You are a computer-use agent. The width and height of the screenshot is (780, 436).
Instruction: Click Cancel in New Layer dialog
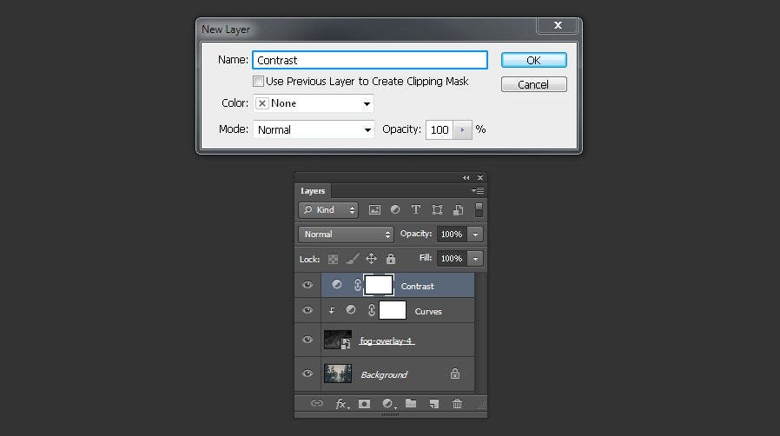[x=534, y=84]
